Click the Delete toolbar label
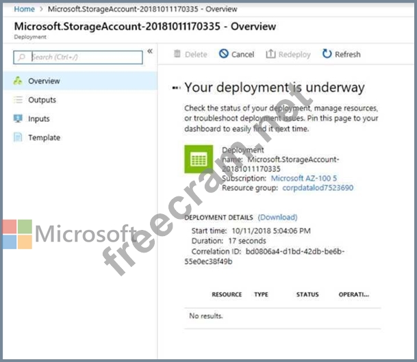Image resolution: width=417 pixels, height=362 pixels. coord(196,55)
